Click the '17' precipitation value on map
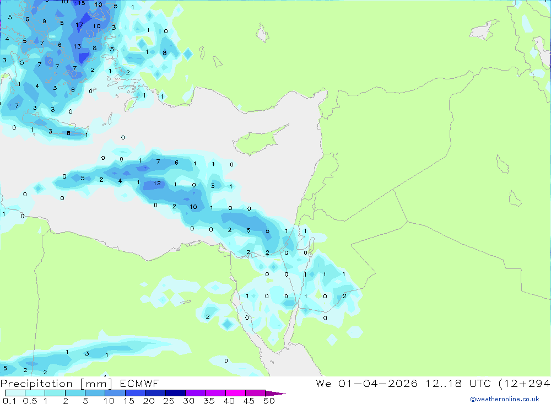Image resolution: width=551 pixels, height=404 pixels. click(x=79, y=25)
